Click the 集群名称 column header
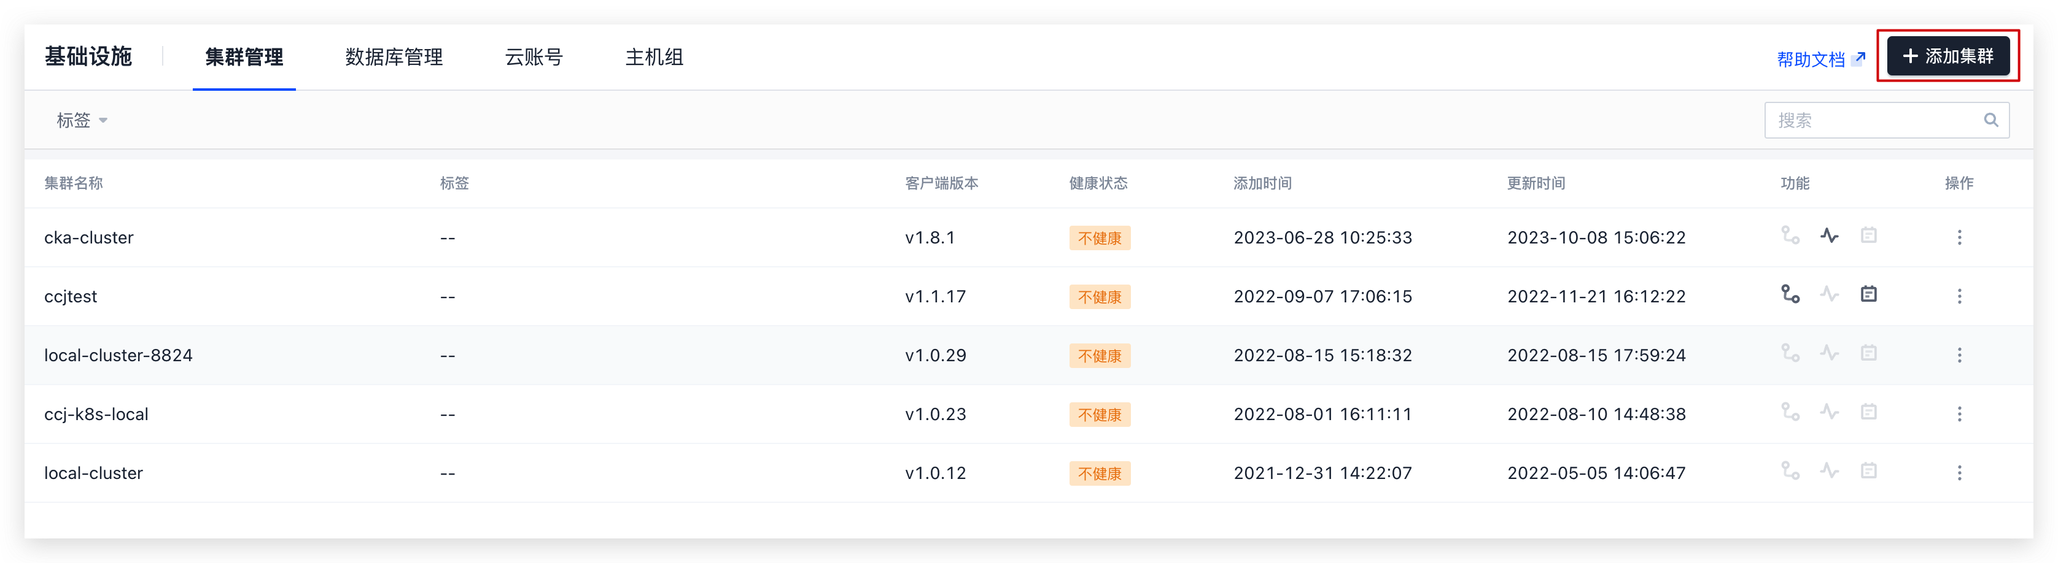Screen dimensions: 2058x563 [74, 183]
